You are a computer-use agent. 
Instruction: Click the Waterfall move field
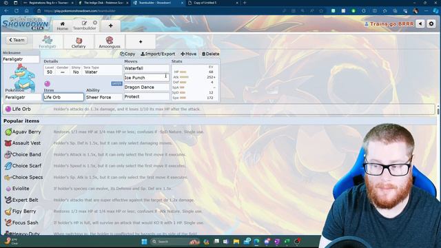click(147, 68)
